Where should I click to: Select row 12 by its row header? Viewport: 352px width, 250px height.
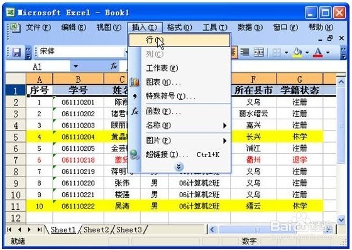[16, 218]
